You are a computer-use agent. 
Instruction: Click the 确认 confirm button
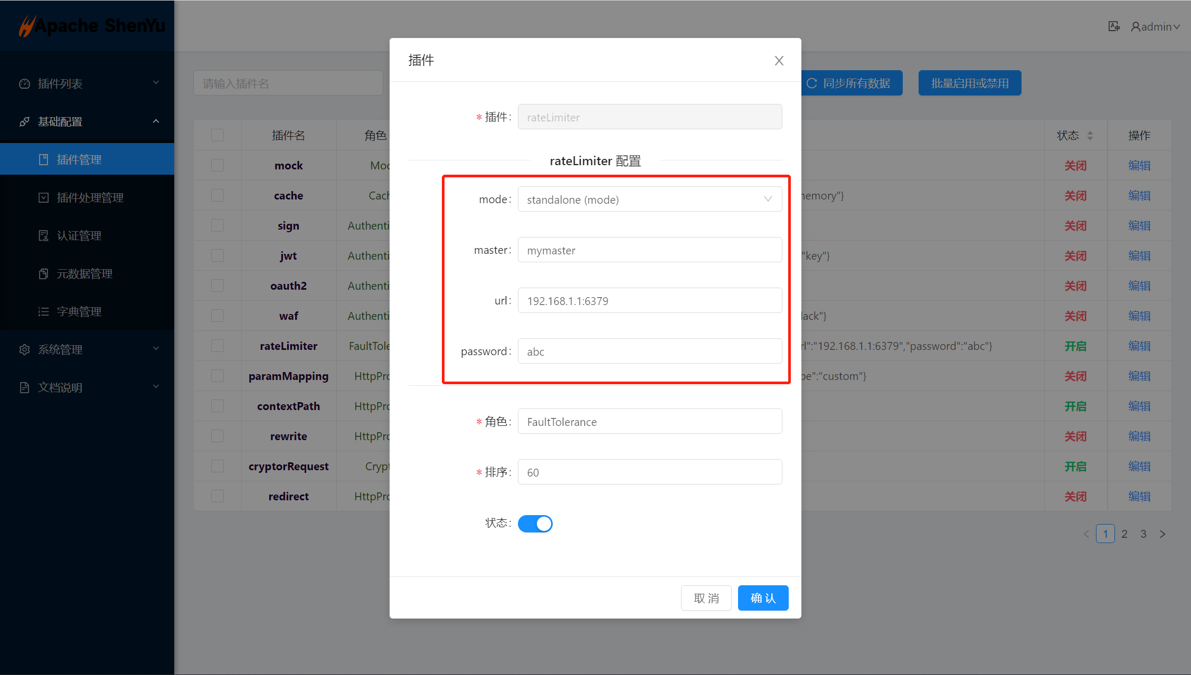click(x=763, y=598)
